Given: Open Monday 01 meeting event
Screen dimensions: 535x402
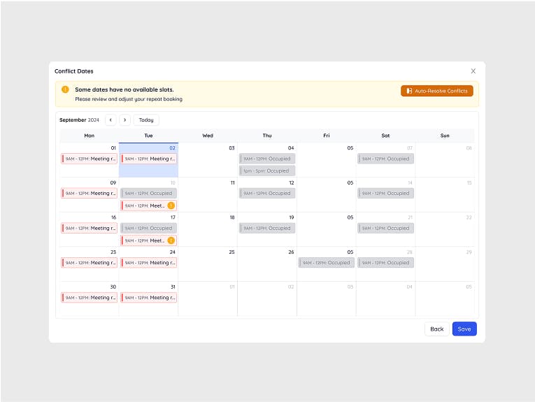Looking at the screenshot, I should (89, 159).
